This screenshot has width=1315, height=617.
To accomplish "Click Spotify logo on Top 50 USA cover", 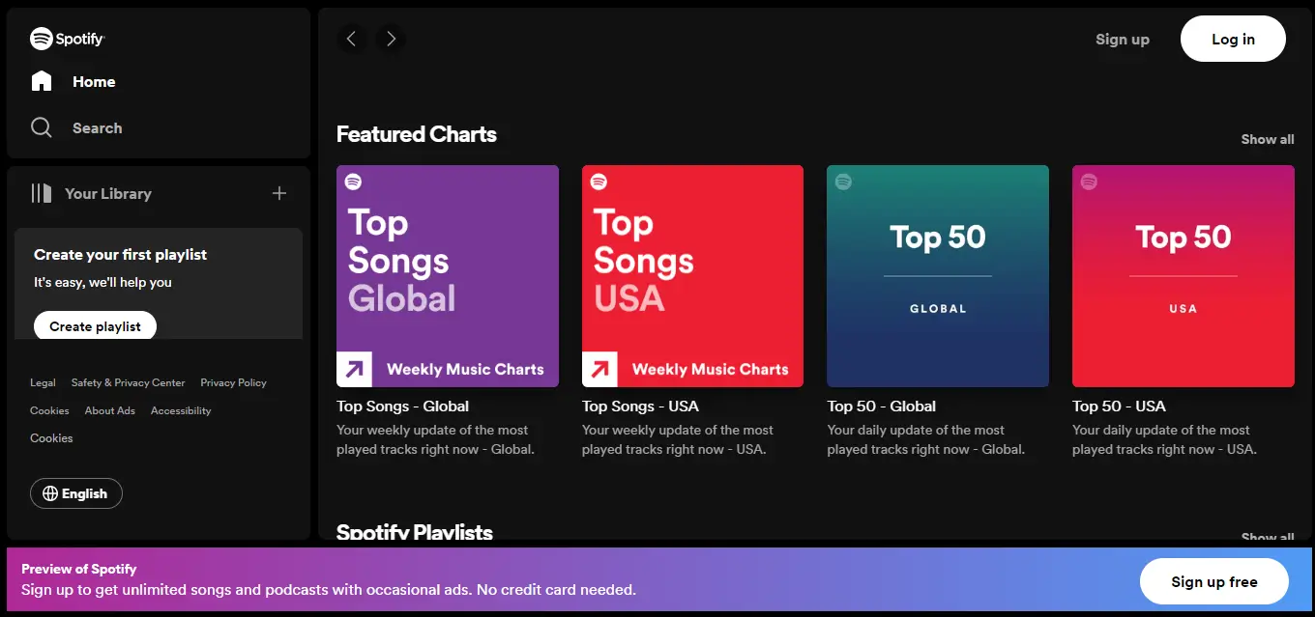I will [1090, 182].
